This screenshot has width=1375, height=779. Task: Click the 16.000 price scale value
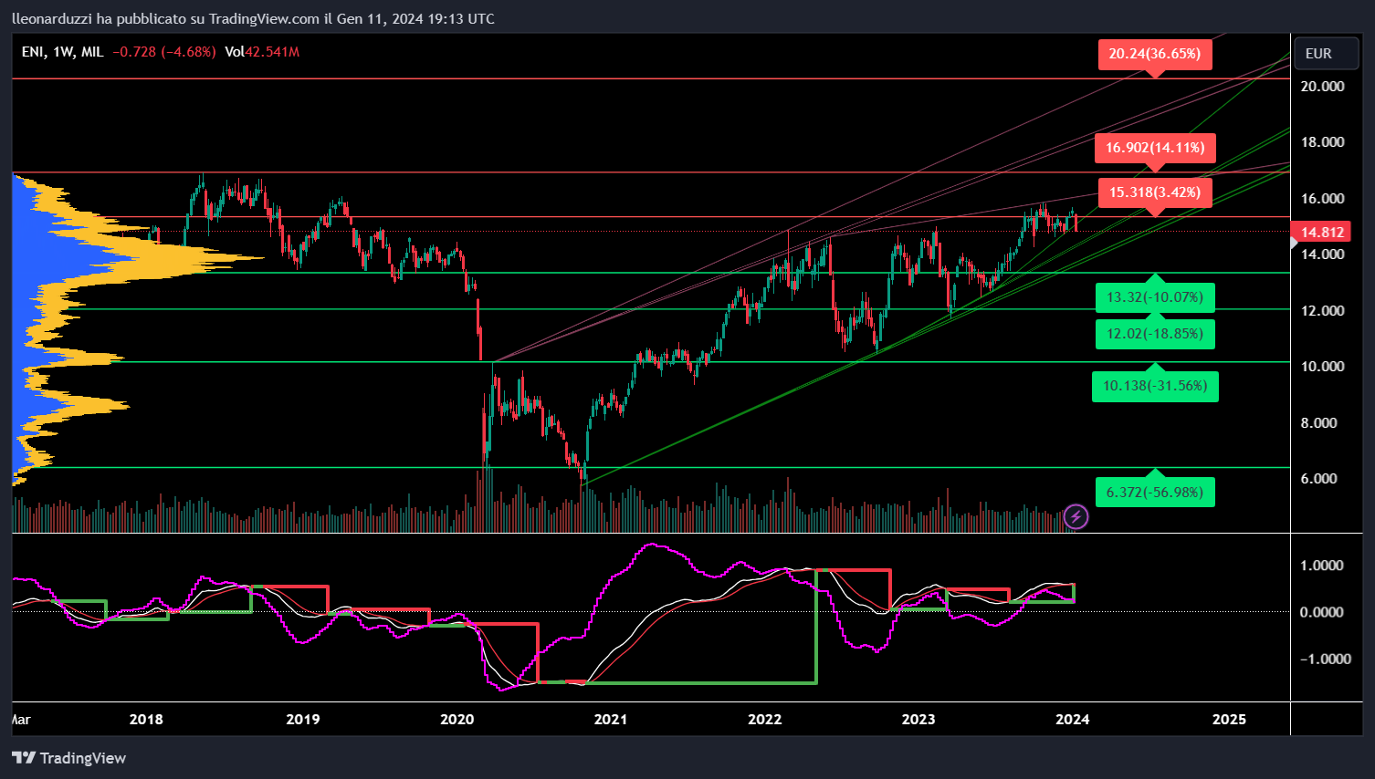(1323, 198)
